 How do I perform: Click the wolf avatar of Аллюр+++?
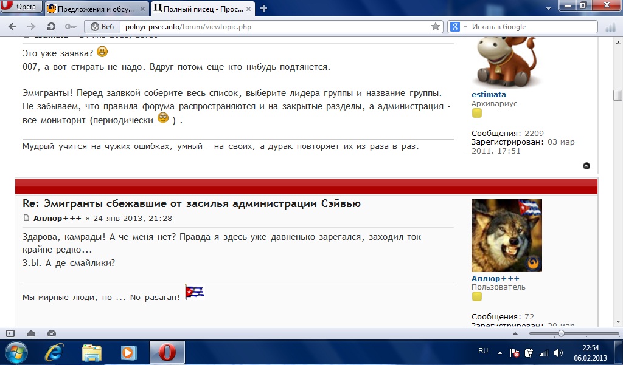click(507, 236)
